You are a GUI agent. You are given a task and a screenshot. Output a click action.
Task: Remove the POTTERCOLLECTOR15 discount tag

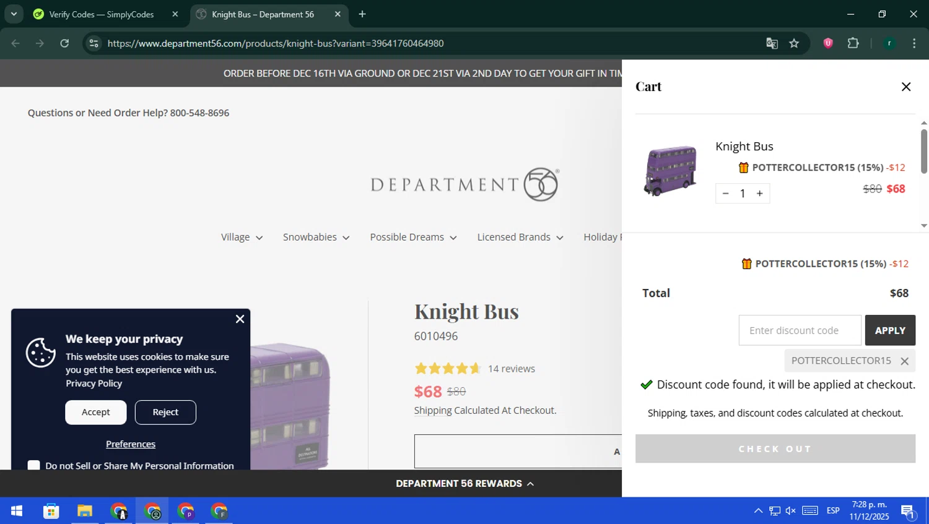point(904,361)
